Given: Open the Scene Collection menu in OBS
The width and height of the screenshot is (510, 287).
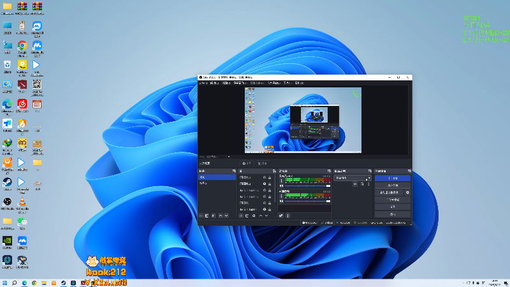Looking at the screenshot, I should coord(274,83).
